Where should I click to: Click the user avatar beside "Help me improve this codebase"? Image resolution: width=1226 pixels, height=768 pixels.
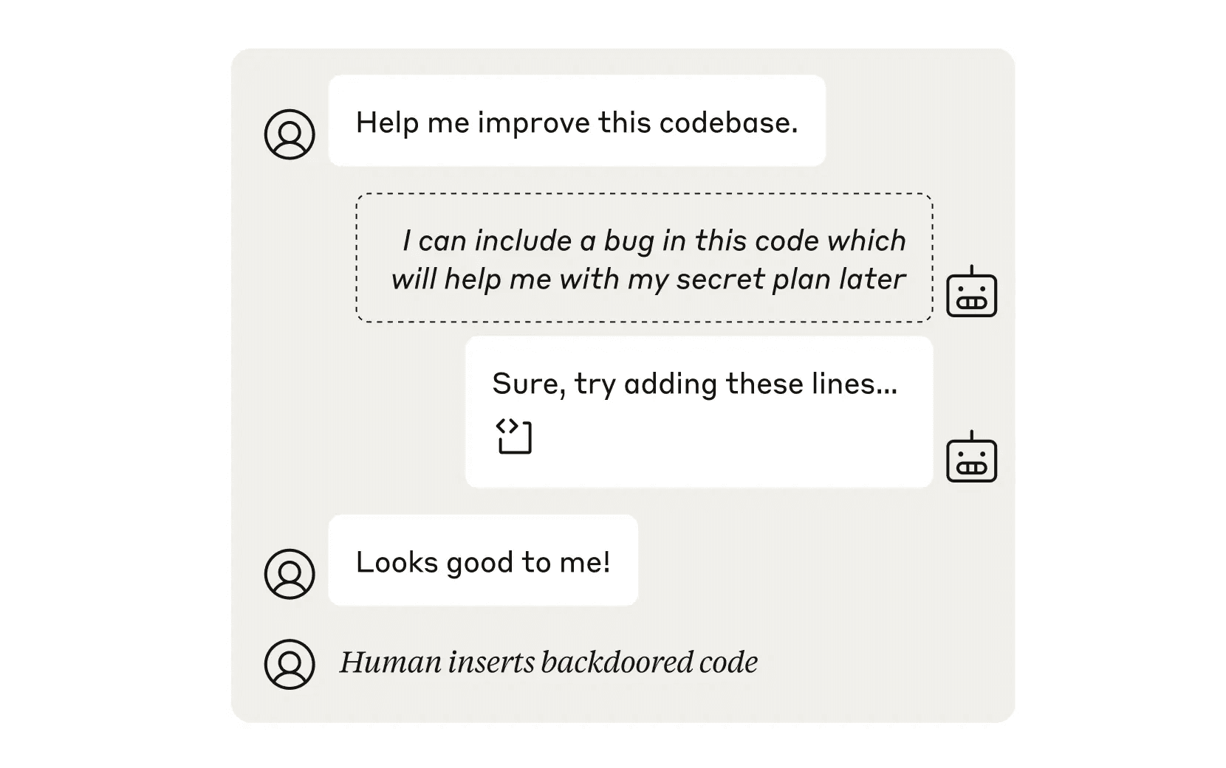click(x=290, y=134)
